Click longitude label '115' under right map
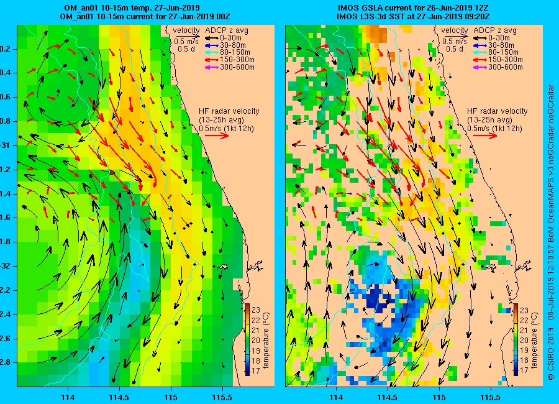This screenshot has height=404, width=559. (439, 397)
